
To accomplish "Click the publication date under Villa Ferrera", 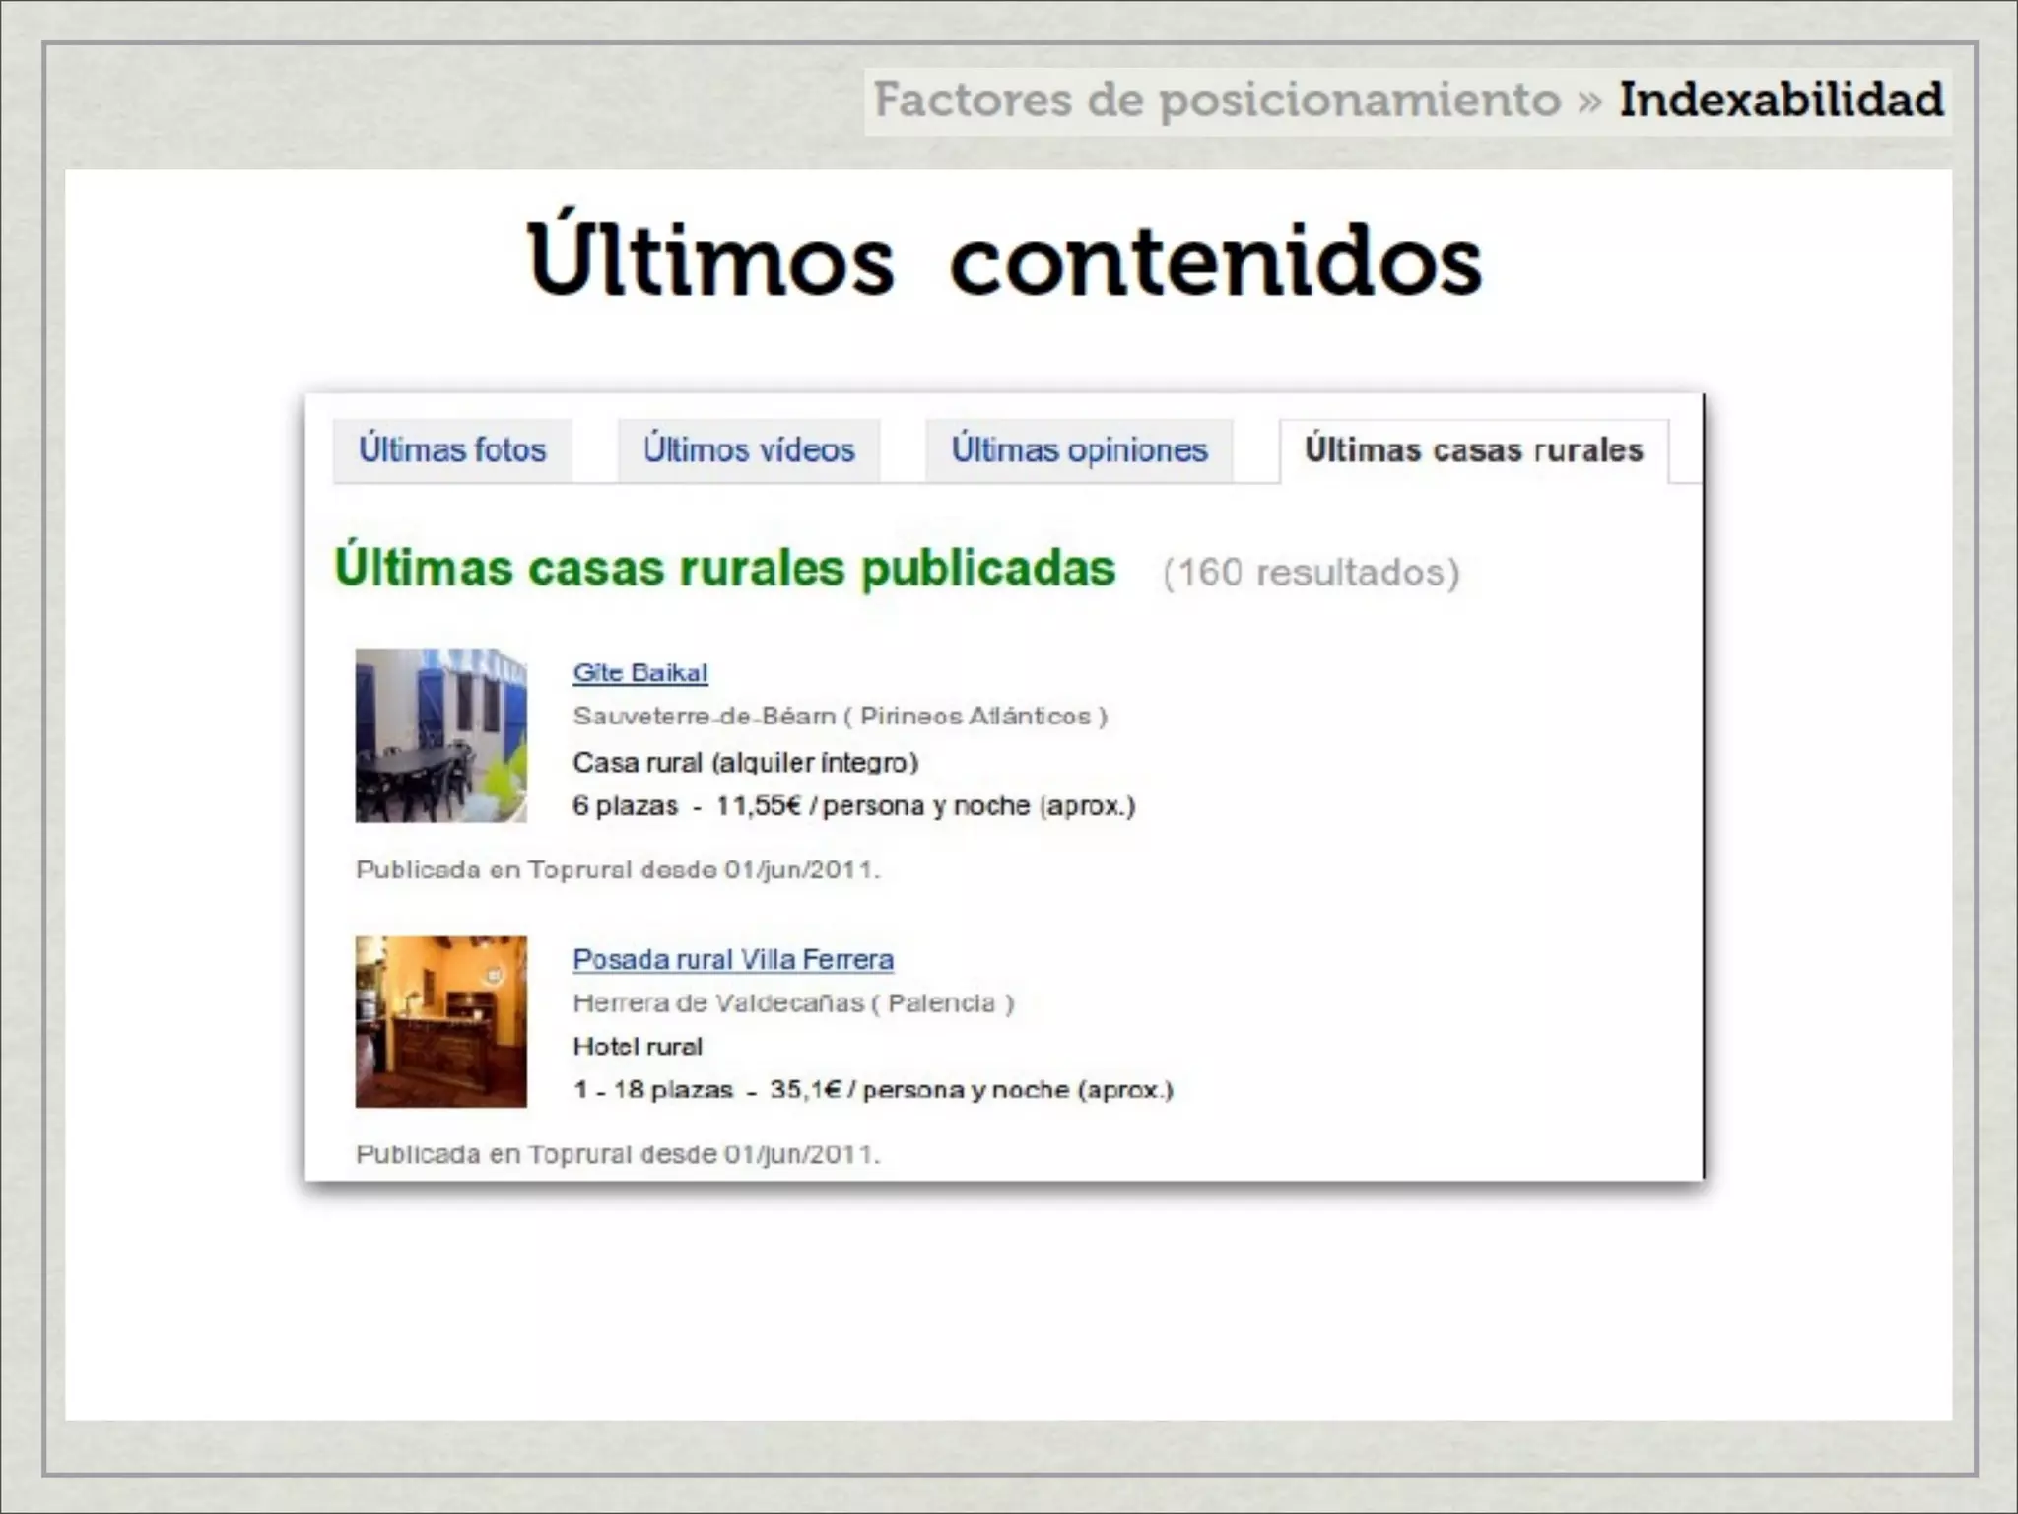I will pos(618,1154).
